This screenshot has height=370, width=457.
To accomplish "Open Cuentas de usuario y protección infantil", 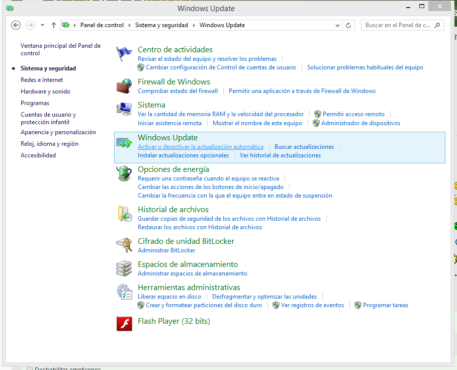I will point(48,118).
